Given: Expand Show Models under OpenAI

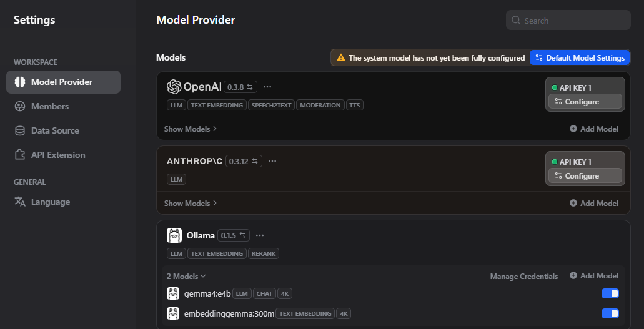Looking at the screenshot, I should pyautogui.click(x=191, y=129).
